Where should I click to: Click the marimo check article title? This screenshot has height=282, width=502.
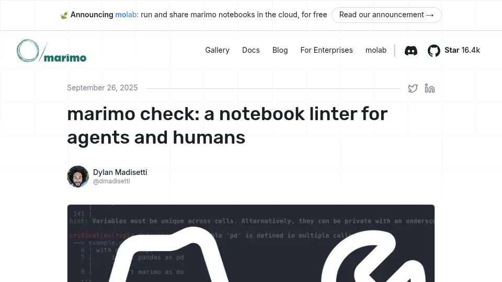point(227,126)
